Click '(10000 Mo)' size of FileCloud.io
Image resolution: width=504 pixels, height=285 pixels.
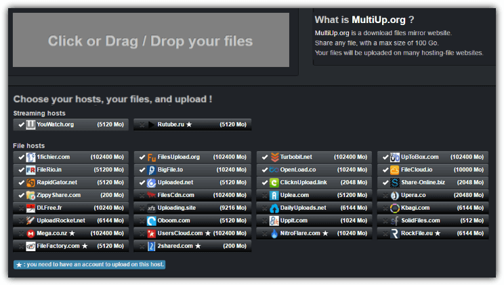point(468,170)
